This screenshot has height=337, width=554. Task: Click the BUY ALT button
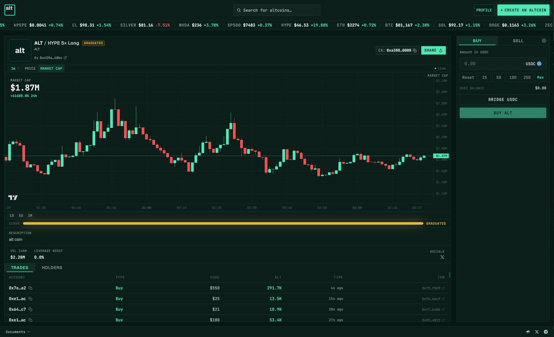pyautogui.click(x=503, y=113)
